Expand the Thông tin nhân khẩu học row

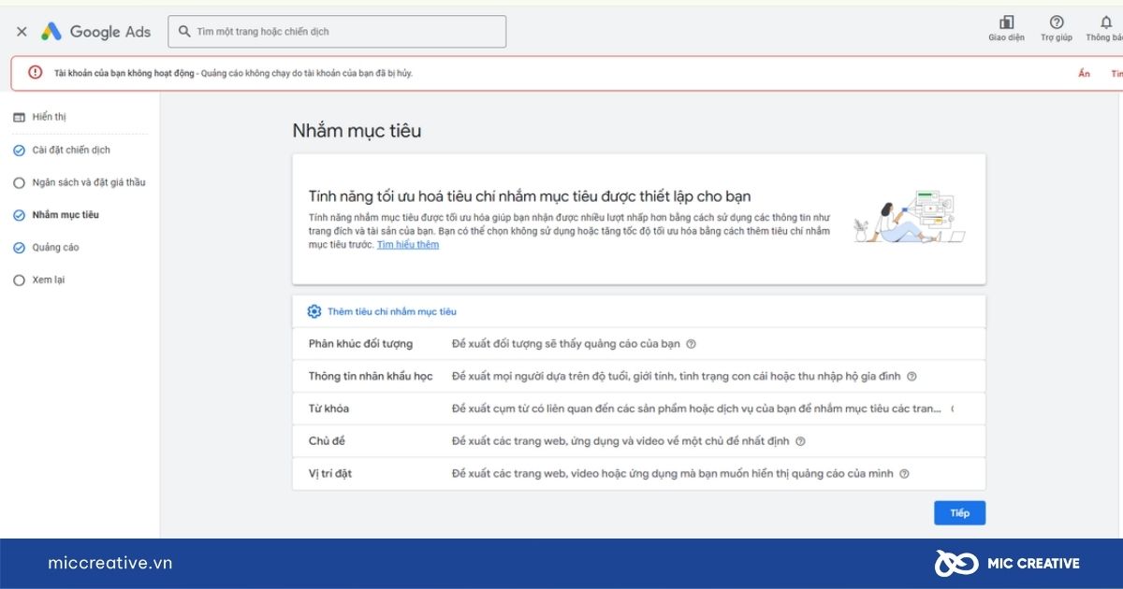pyautogui.click(x=638, y=376)
